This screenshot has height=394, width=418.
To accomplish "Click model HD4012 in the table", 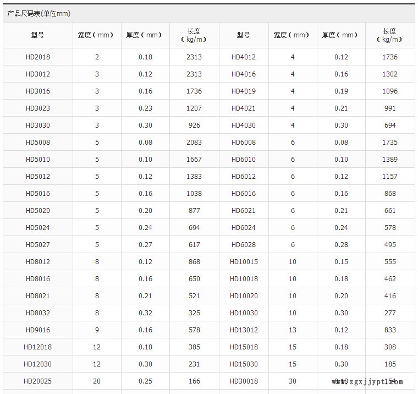I will [243, 57].
